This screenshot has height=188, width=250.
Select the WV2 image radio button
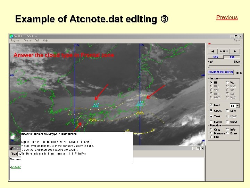click(x=211, y=97)
